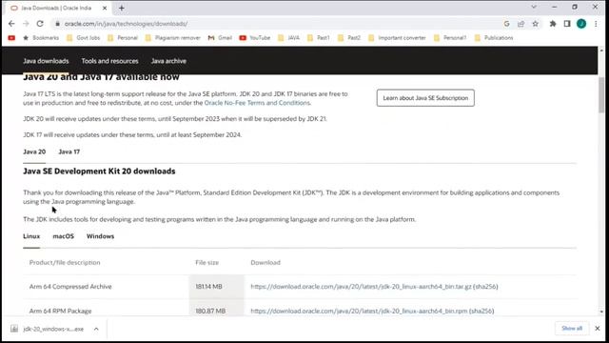Click the padlock site info icon
609x343 pixels.
tap(57, 24)
